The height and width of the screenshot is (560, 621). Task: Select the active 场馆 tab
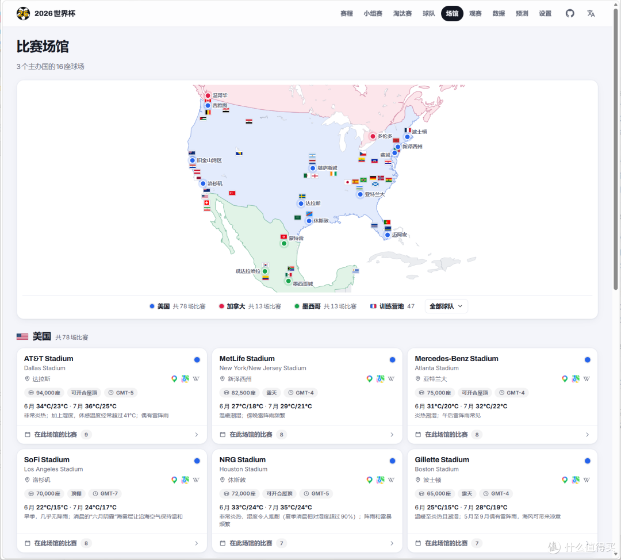pyautogui.click(x=452, y=13)
